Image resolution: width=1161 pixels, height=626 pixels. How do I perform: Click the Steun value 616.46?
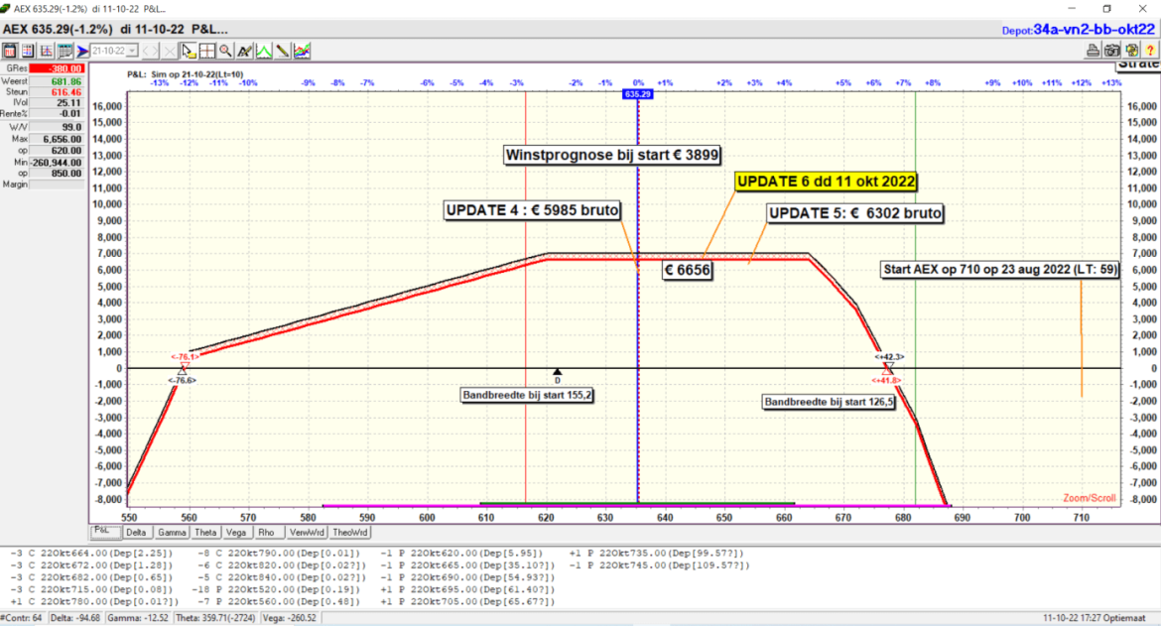click(x=57, y=91)
